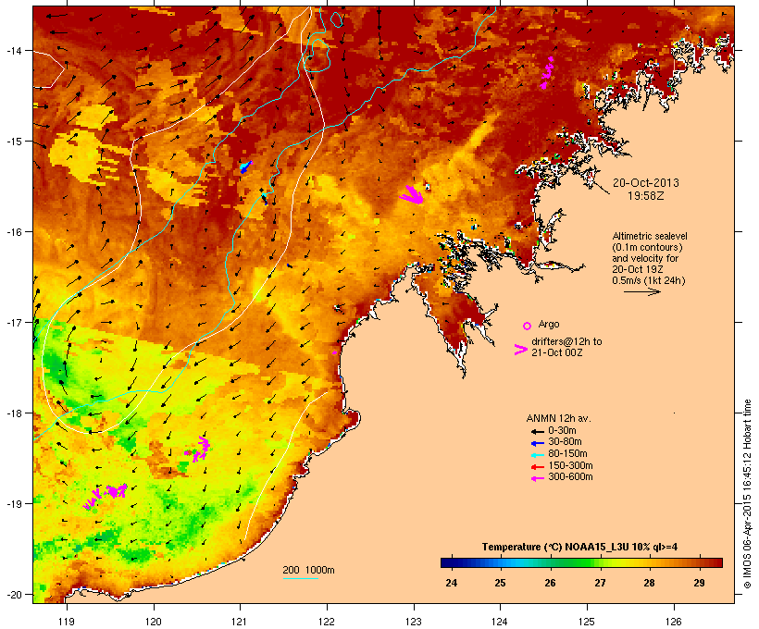Click the ANMN 12h av. heading
This screenshot has height=629, width=759.
[558, 418]
